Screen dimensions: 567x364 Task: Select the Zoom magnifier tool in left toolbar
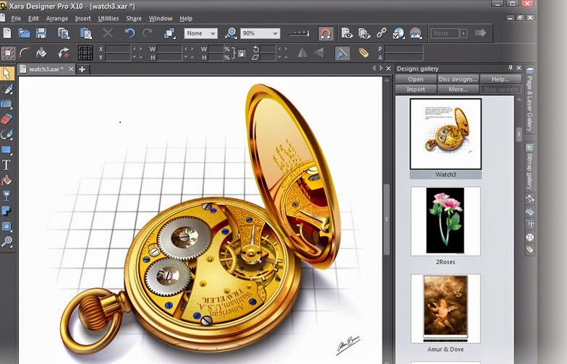[x=7, y=241]
